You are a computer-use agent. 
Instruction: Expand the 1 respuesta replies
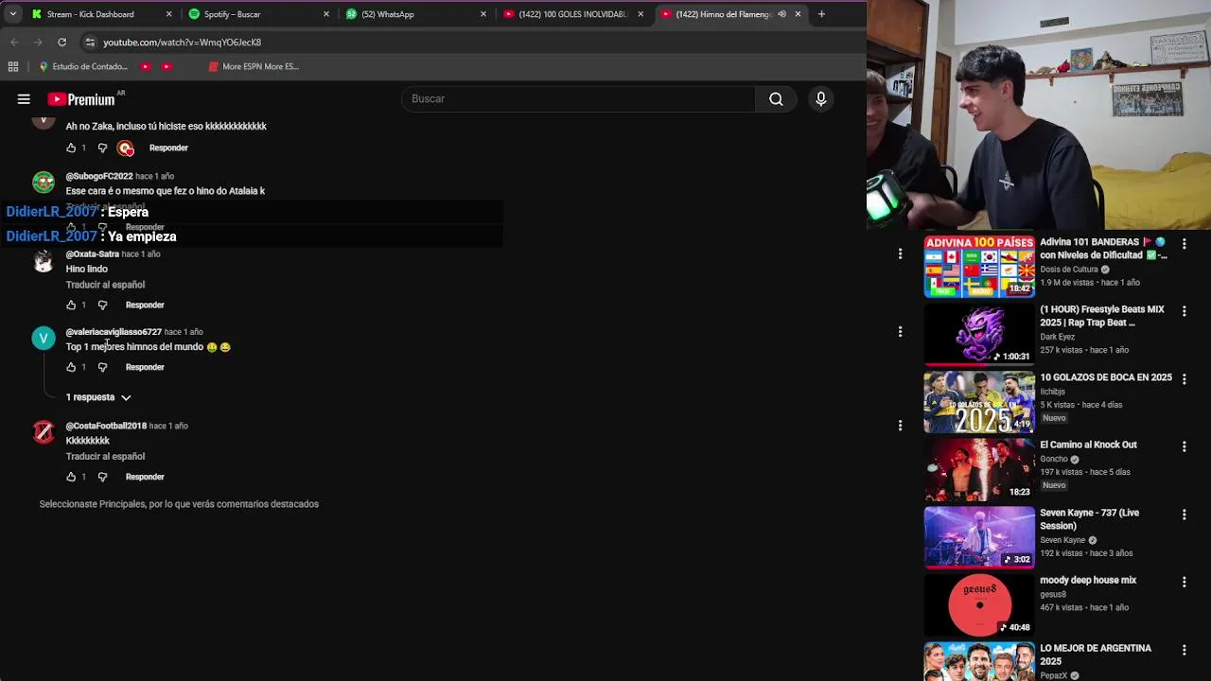(98, 397)
